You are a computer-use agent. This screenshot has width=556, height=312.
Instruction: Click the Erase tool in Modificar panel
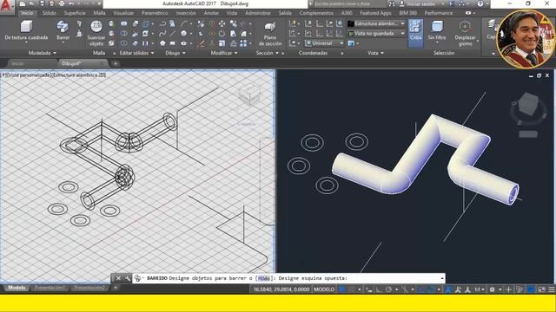201,43
